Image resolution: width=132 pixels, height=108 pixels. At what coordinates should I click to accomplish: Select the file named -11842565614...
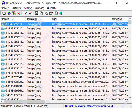click(15, 24)
